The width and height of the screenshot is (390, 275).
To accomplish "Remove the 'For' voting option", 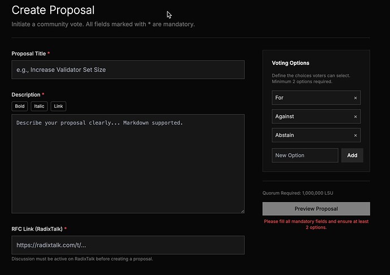I will pyautogui.click(x=356, y=98).
